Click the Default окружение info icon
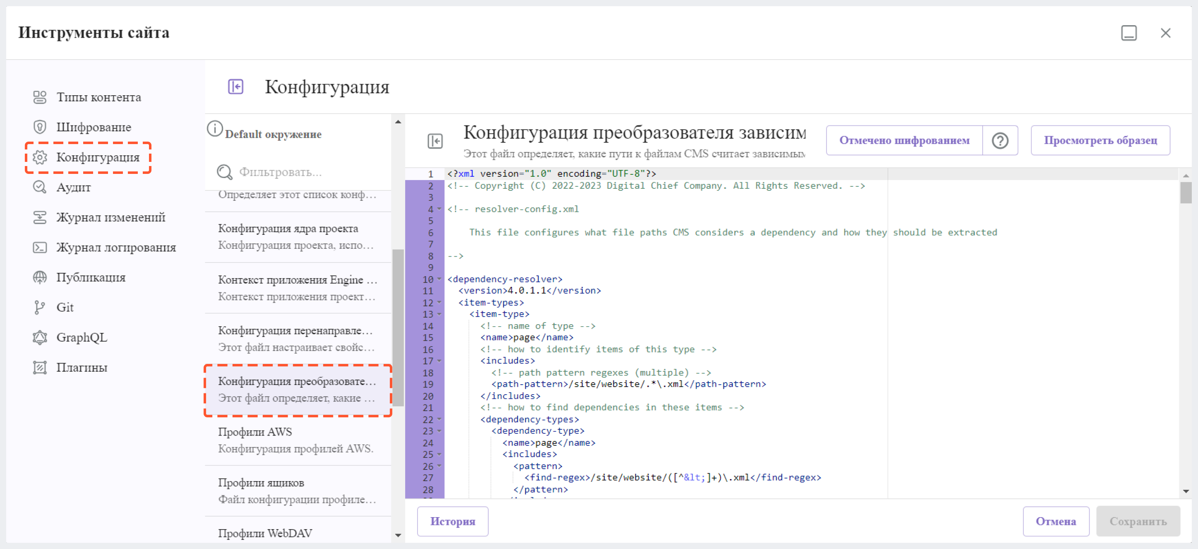1198x549 pixels. point(215,128)
